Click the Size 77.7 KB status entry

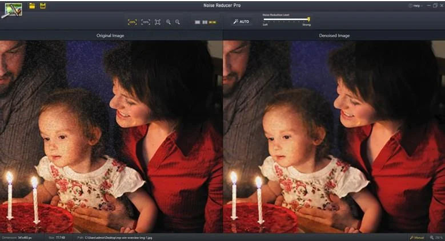pyautogui.click(x=57, y=238)
